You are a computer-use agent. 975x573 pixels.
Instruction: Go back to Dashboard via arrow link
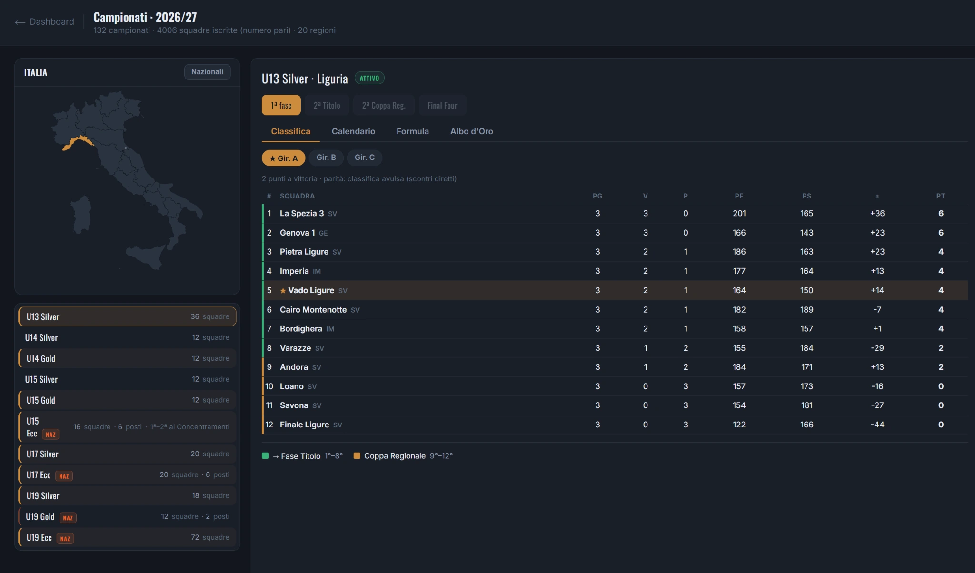pos(44,22)
